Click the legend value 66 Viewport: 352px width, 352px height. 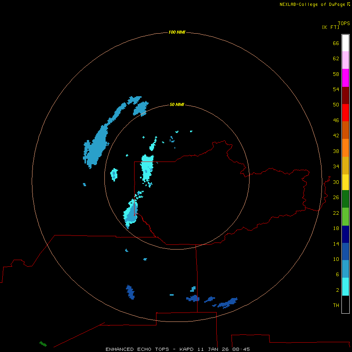coord(336,43)
